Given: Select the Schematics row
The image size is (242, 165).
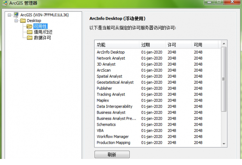Looking at the screenshot, I should pos(158,125).
